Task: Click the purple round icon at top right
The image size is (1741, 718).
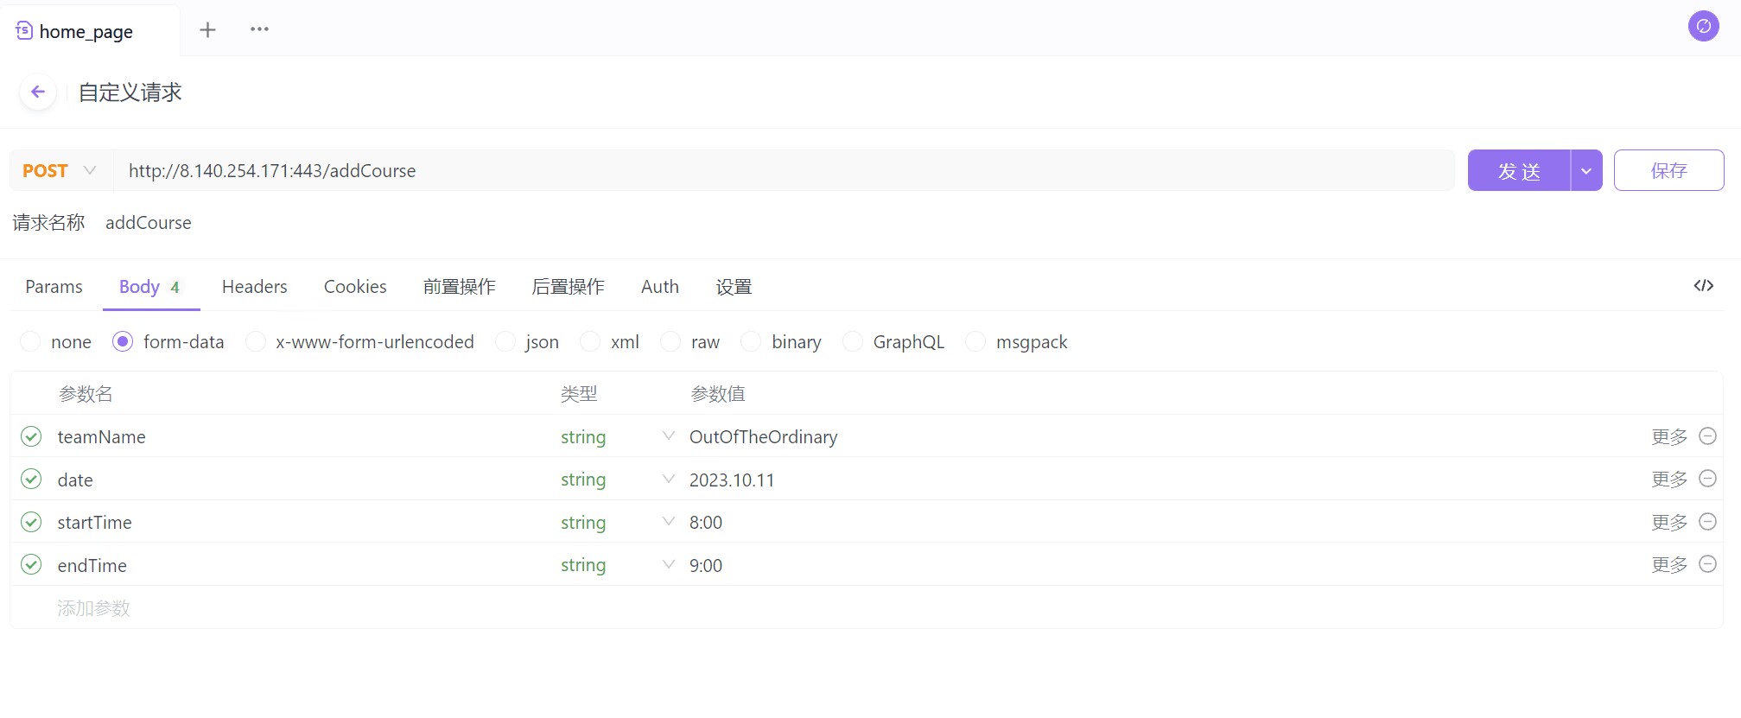Action: point(1703,26)
